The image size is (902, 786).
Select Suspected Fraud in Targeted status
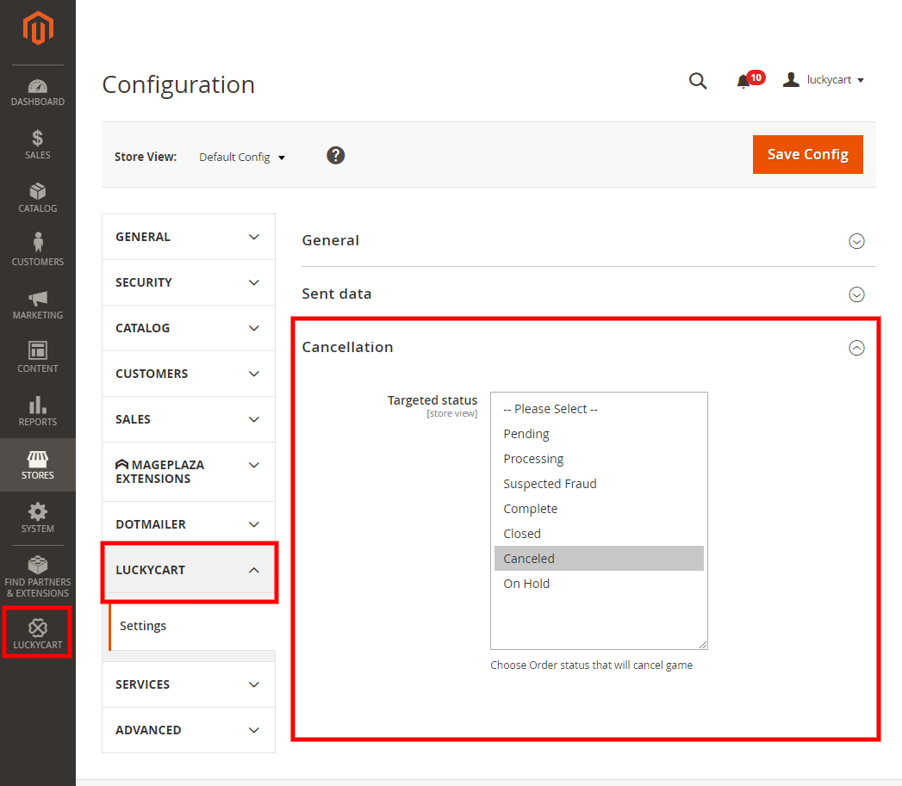coord(550,484)
